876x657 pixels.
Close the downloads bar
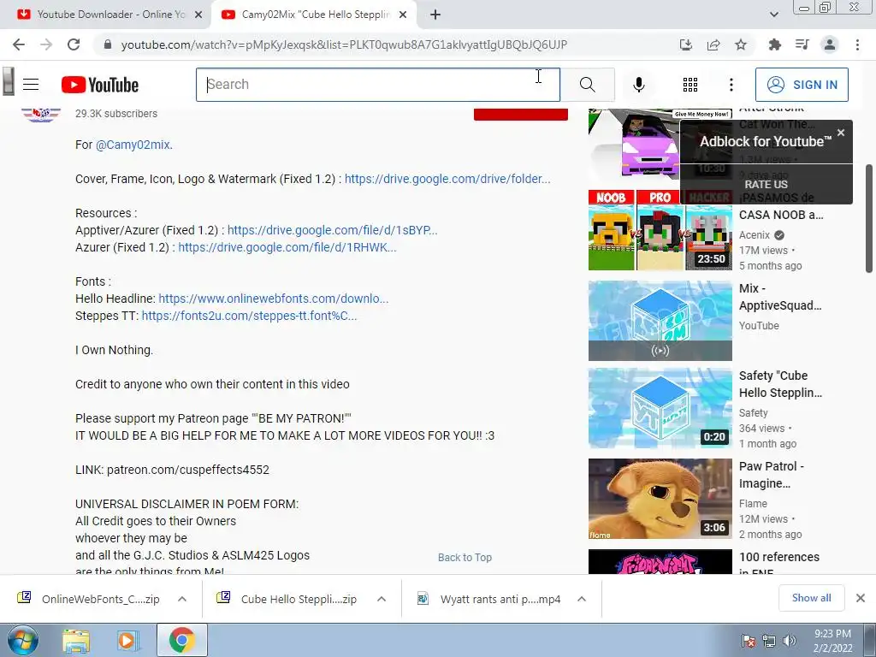coord(861,598)
